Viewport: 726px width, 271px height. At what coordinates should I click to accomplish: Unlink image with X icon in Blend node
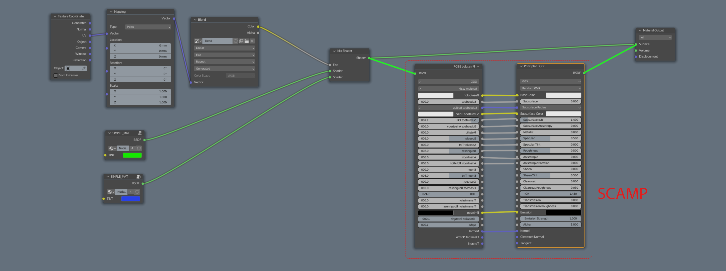[x=252, y=41]
